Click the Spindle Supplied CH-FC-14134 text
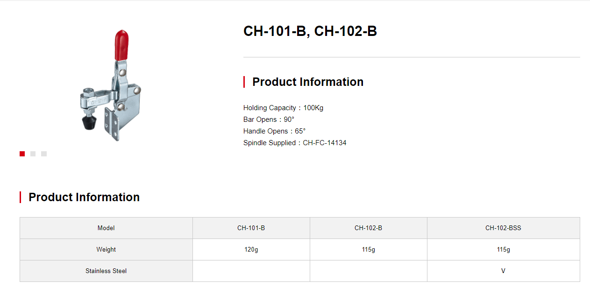 click(x=295, y=143)
